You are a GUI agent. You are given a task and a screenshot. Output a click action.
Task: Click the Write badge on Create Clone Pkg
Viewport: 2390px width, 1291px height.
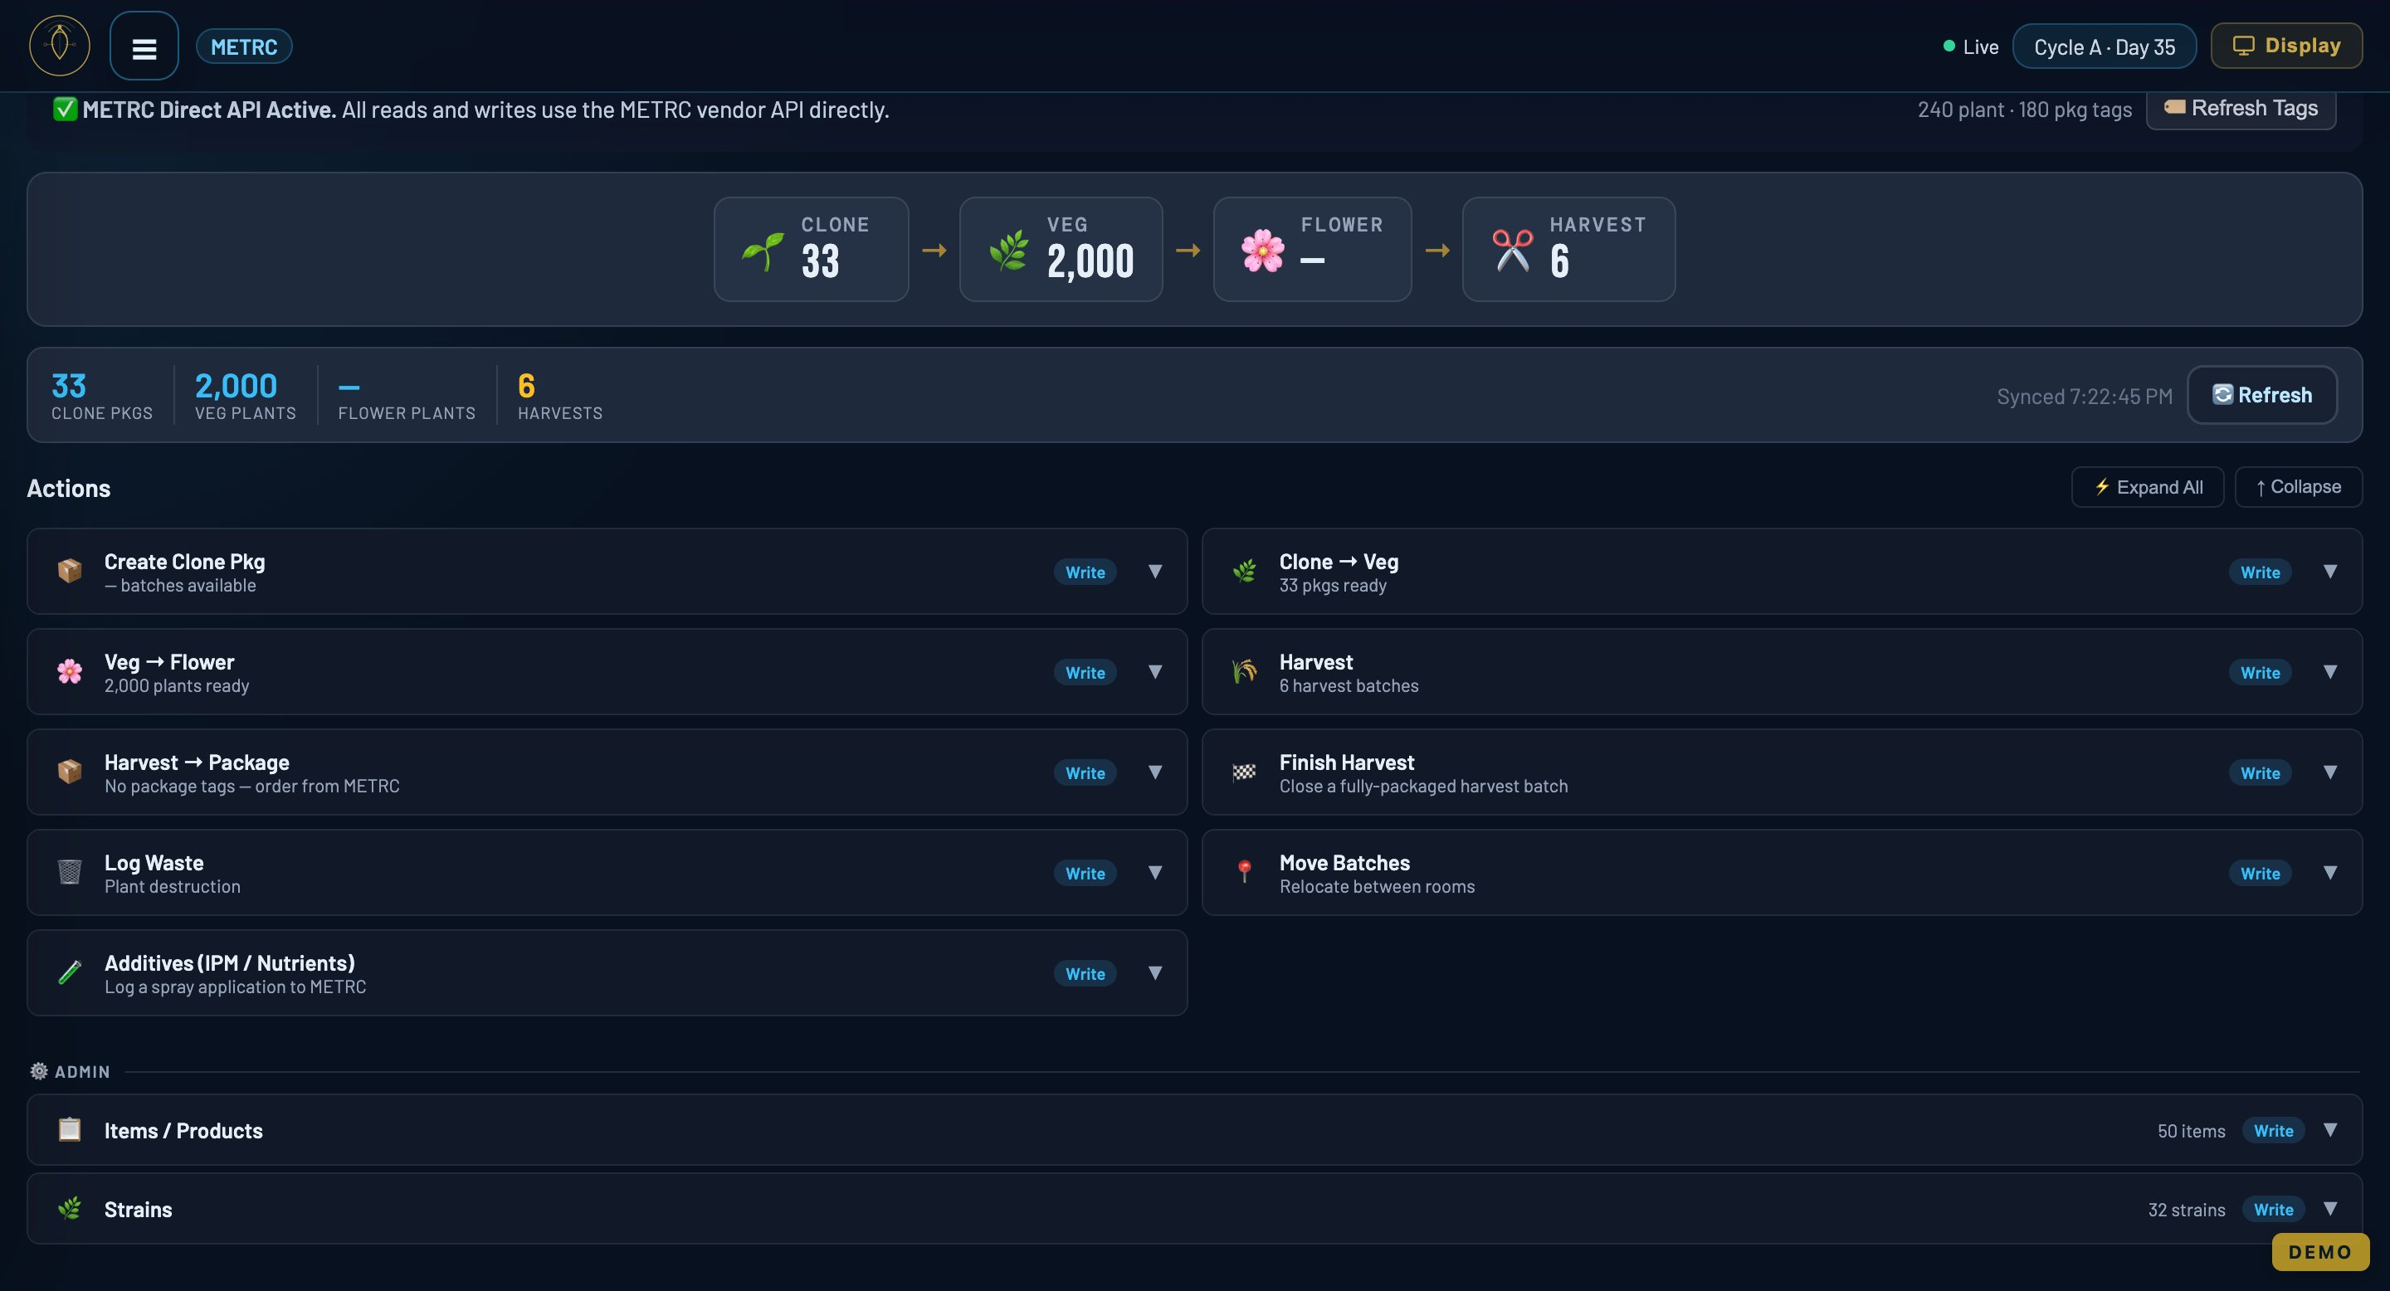[x=1085, y=572]
